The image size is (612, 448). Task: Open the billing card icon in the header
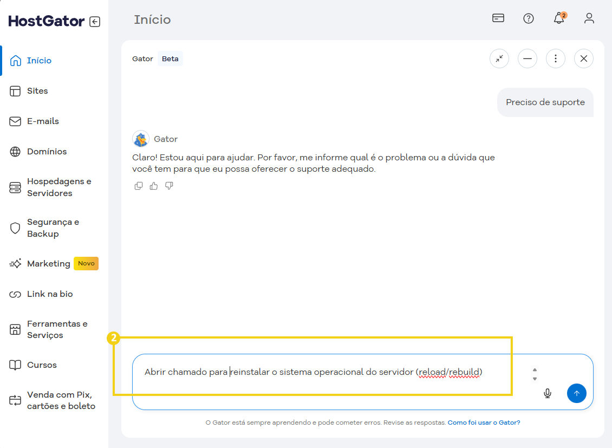tap(498, 18)
